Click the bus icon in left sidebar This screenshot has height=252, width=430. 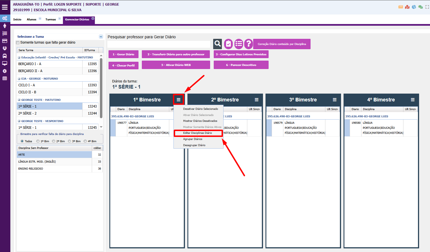click(5, 56)
